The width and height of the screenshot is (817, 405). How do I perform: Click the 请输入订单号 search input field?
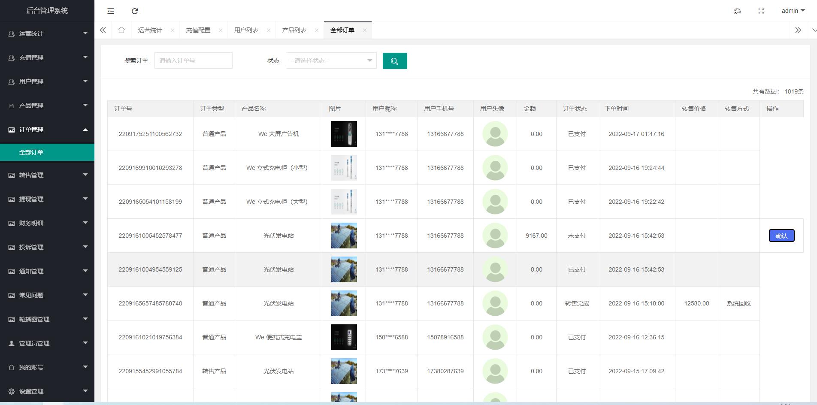(193, 60)
